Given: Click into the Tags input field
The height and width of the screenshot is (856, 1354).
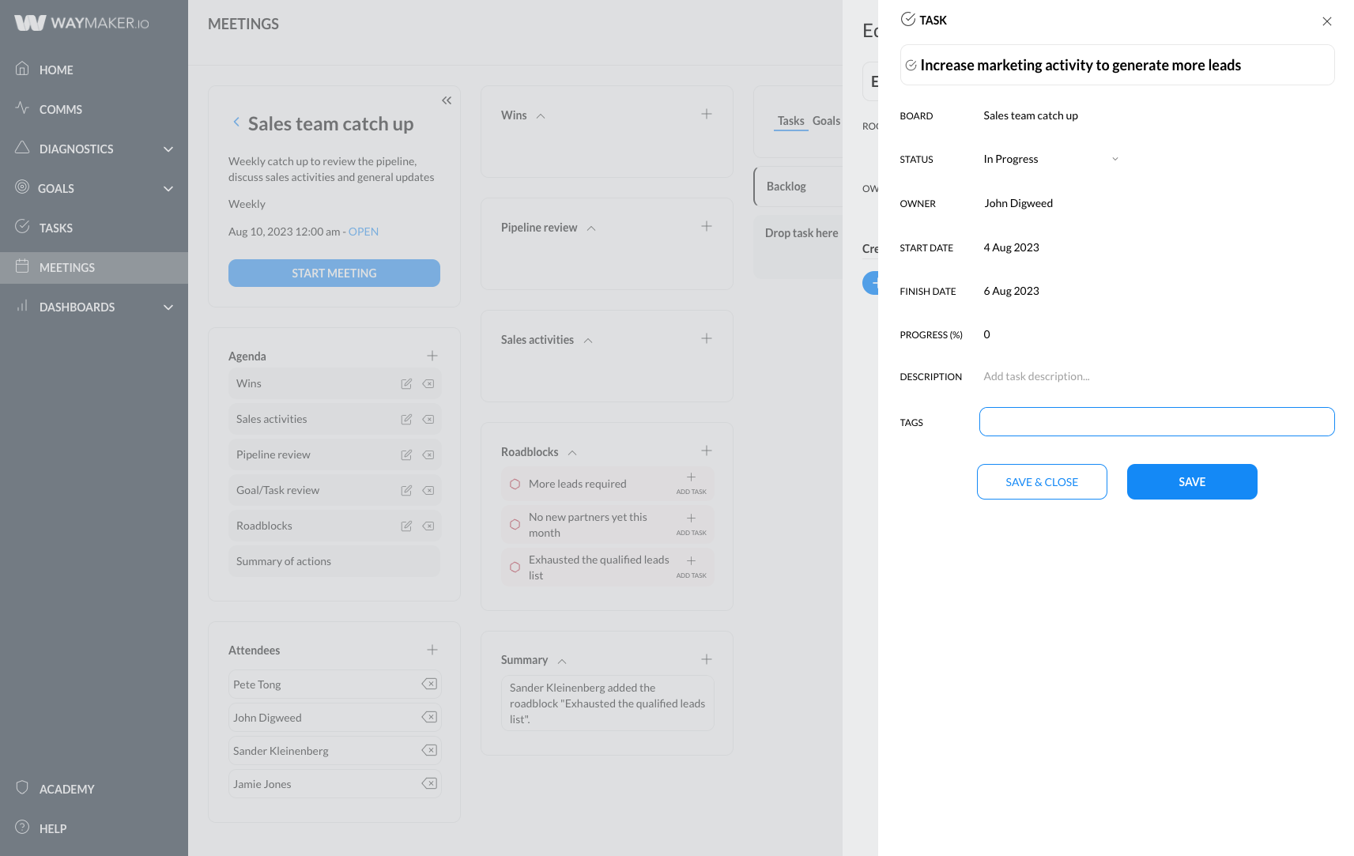Looking at the screenshot, I should (1157, 421).
